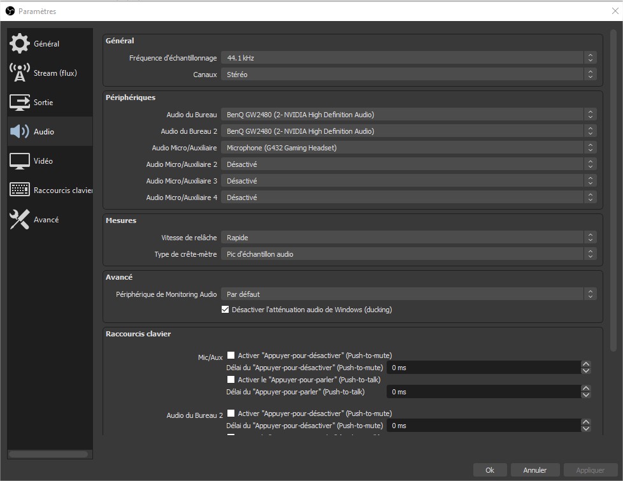
Task: Increase Mic/Aux Push-to-mute delay with up arrow
Action: tap(585, 364)
